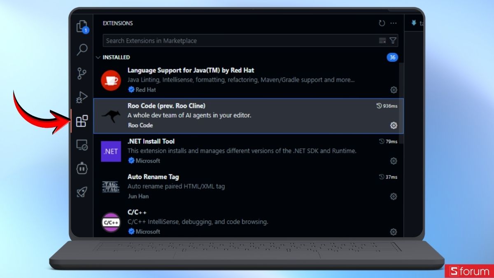The height and width of the screenshot is (278, 494).
Task: Open manage gear for Language Support for Java
Action: click(394, 90)
